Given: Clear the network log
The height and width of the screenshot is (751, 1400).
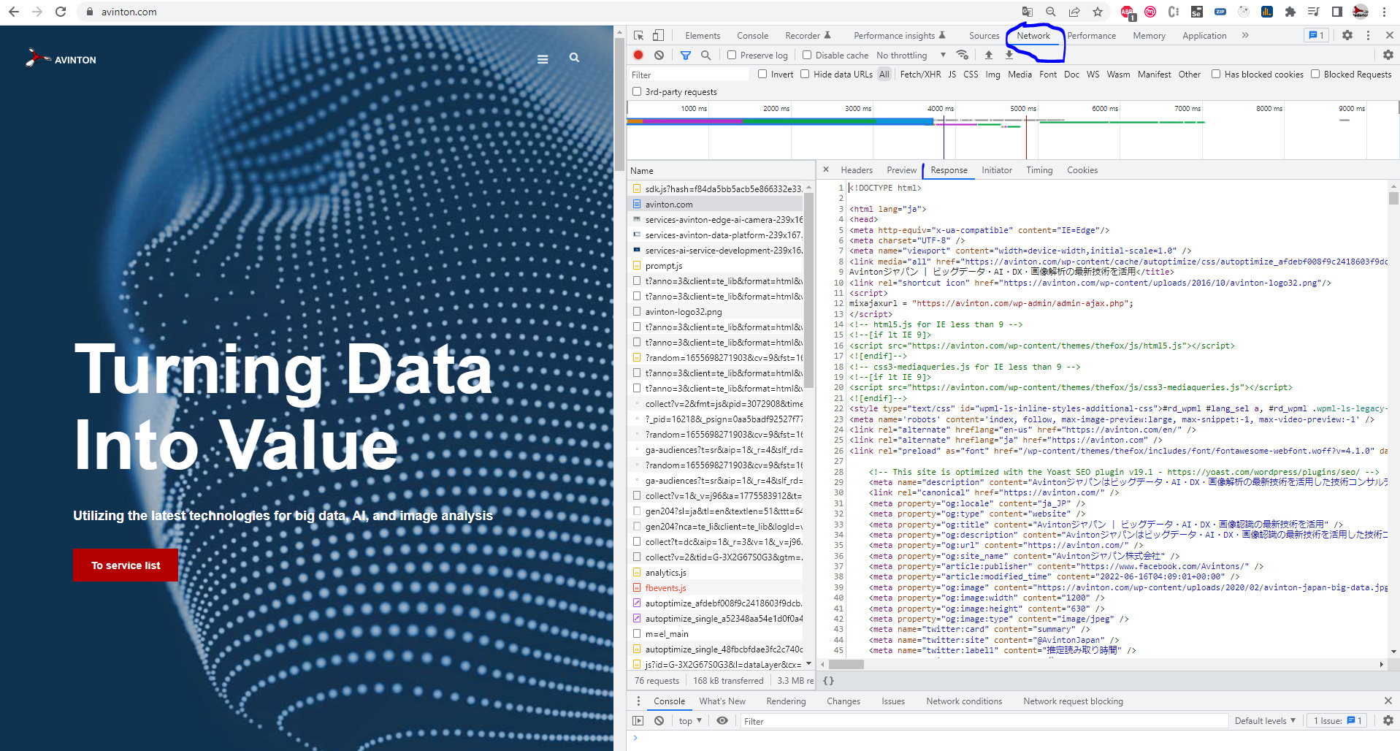Looking at the screenshot, I should [x=659, y=55].
